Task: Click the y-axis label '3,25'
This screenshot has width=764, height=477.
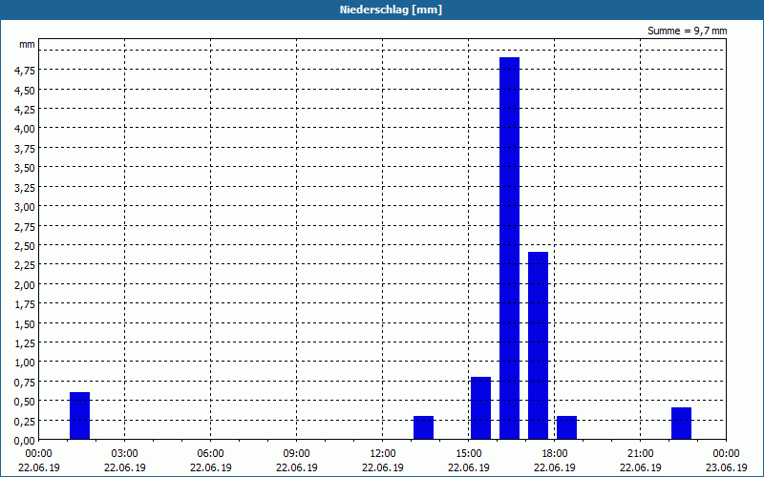Action: (25, 187)
